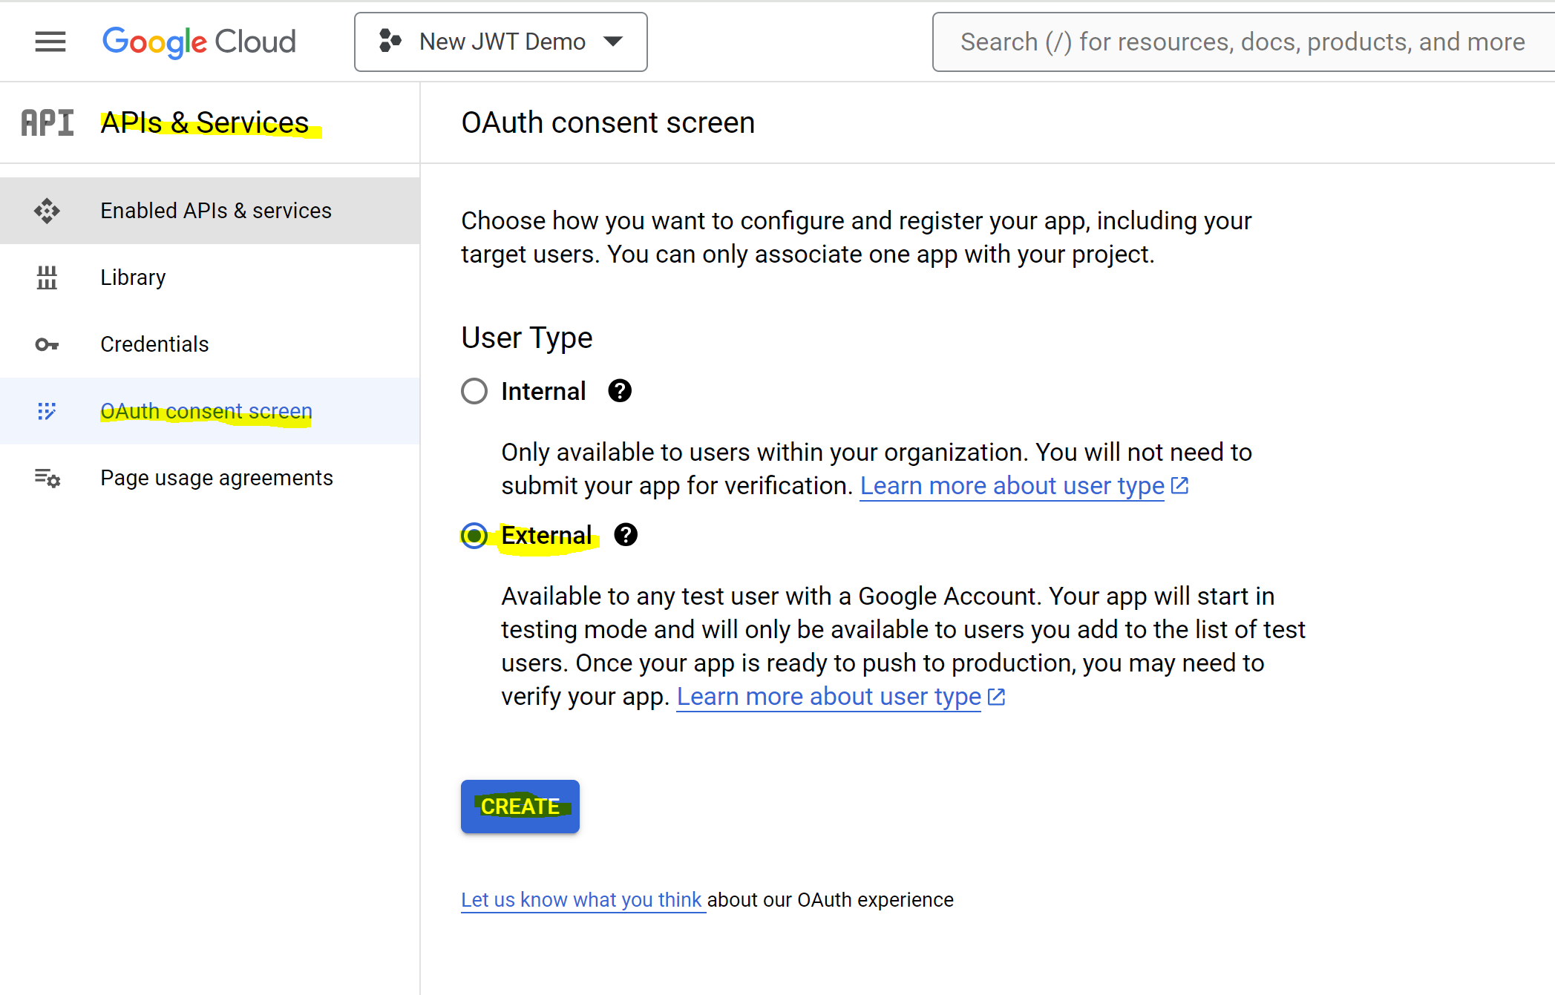Open help tooltip next to External option
Screen dimensions: 1555x995
[x=626, y=535]
